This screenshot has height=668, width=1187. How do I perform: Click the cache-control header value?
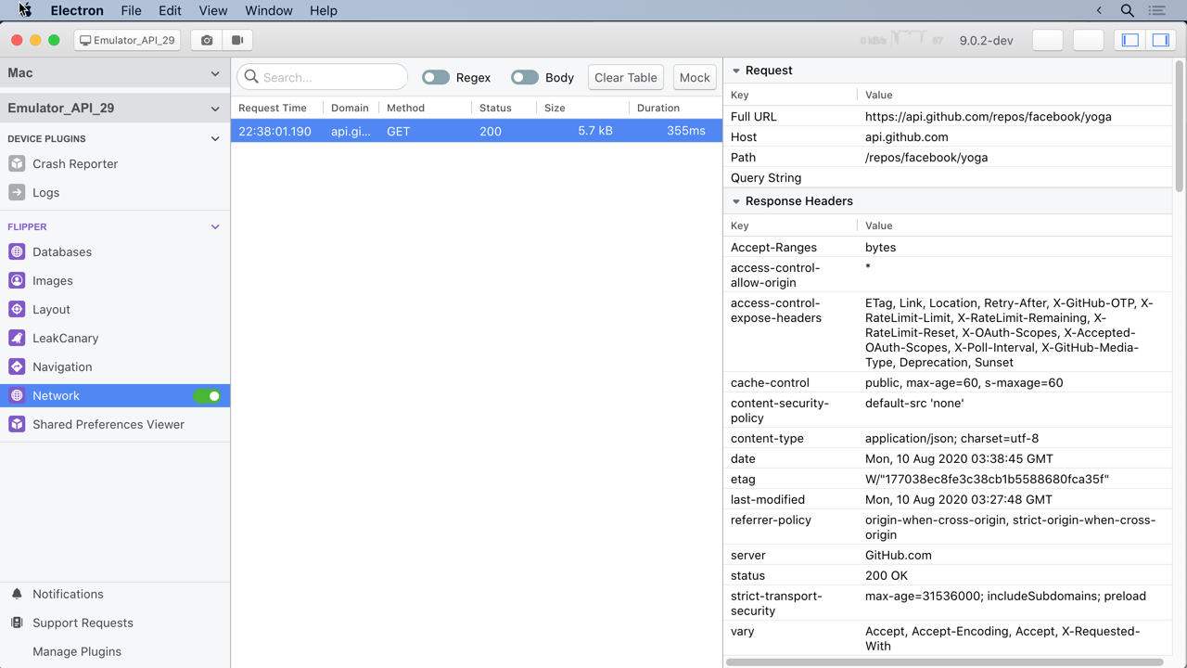pos(964,382)
